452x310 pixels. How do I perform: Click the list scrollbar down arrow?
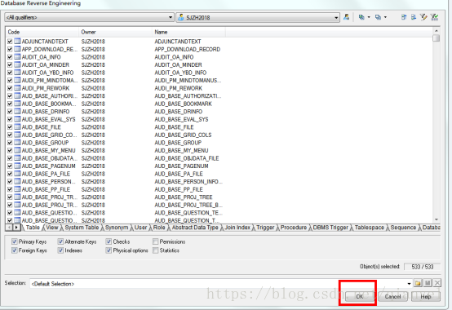(436, 219)
